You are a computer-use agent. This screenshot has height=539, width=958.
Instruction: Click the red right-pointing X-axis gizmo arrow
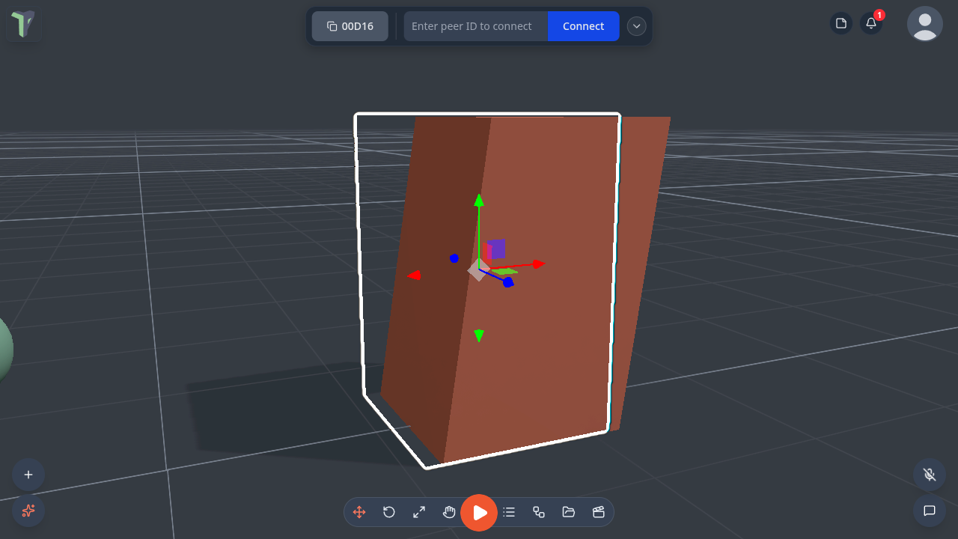click(x=539, y=264)
